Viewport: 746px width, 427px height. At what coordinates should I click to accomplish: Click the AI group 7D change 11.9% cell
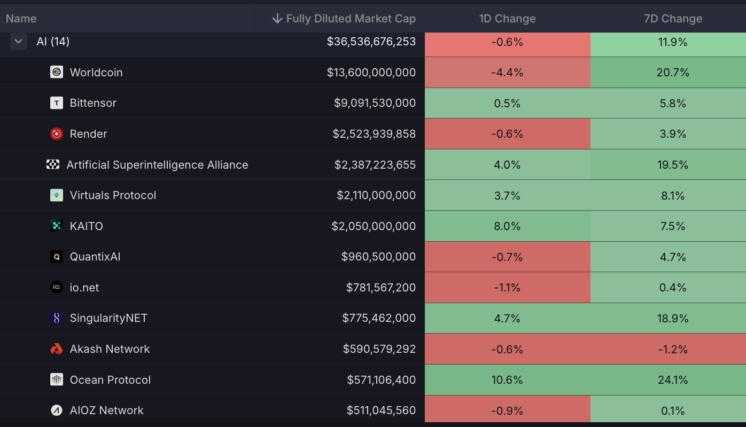pos(668,44)
